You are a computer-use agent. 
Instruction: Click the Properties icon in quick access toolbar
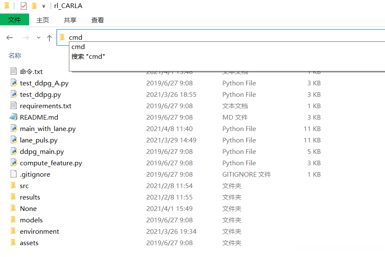[x=24, y=6]
